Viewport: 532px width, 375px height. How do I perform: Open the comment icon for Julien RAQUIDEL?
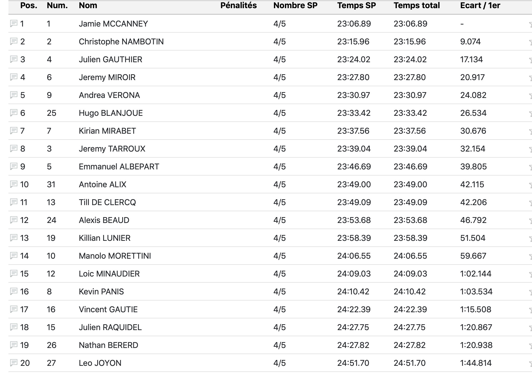pos(14,327)
